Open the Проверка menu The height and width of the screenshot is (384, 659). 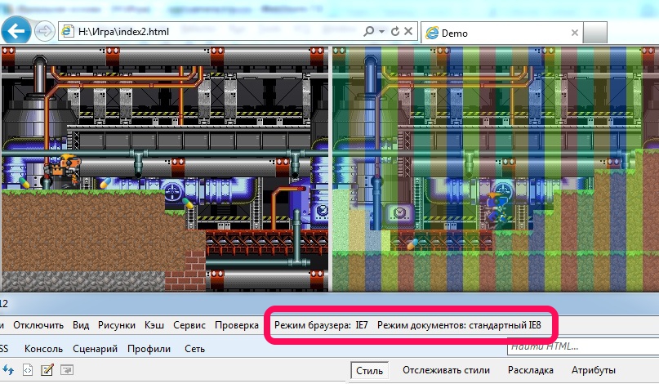click(x=237, y=325)
